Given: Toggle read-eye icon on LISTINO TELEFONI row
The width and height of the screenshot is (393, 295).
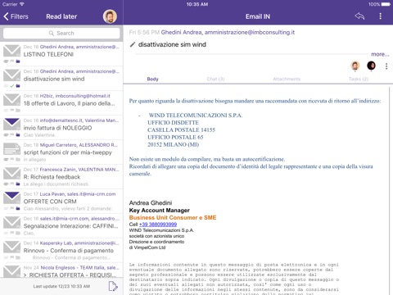Looking at the screenshot, I should (x=6, y=61).
